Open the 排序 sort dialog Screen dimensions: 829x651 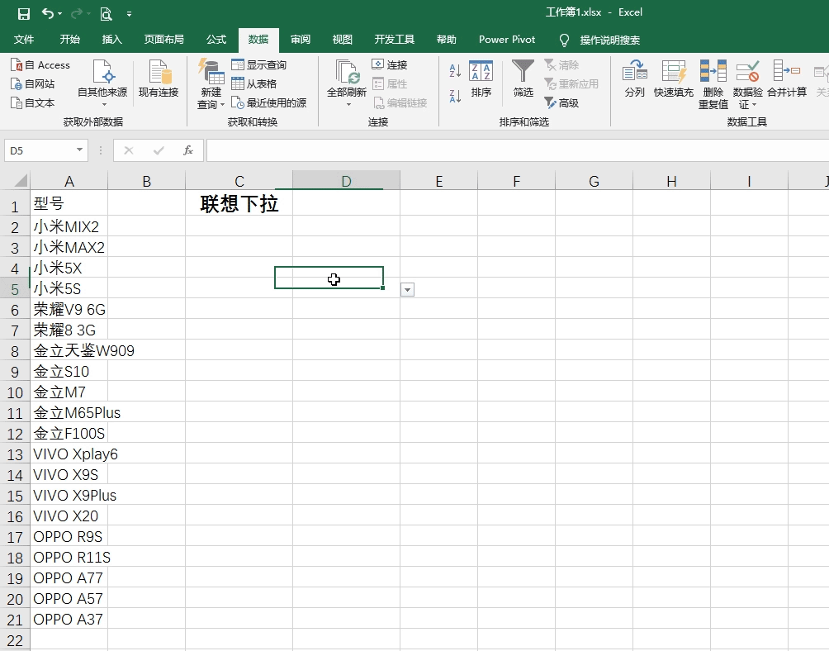click(x=481, y=78)
